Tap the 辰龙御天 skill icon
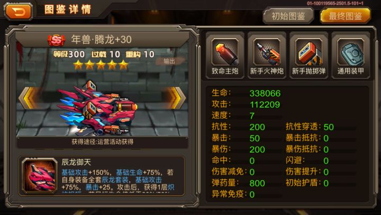This screenshot has height=215, width=381. 39,176
